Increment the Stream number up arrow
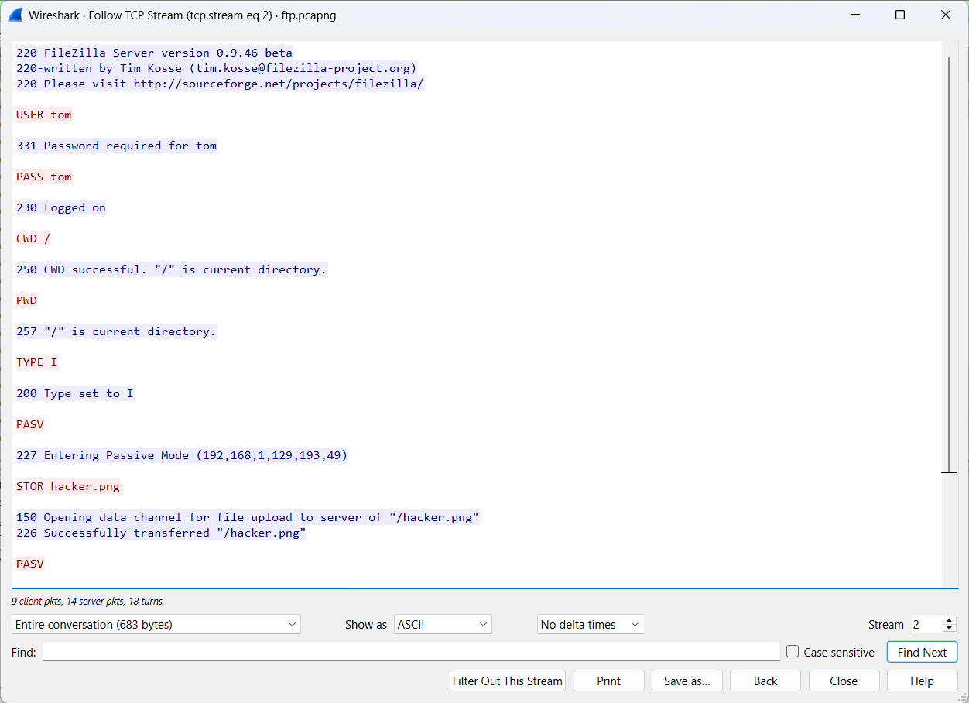Viewport: 969px width, 703px height. pos(950,620)
